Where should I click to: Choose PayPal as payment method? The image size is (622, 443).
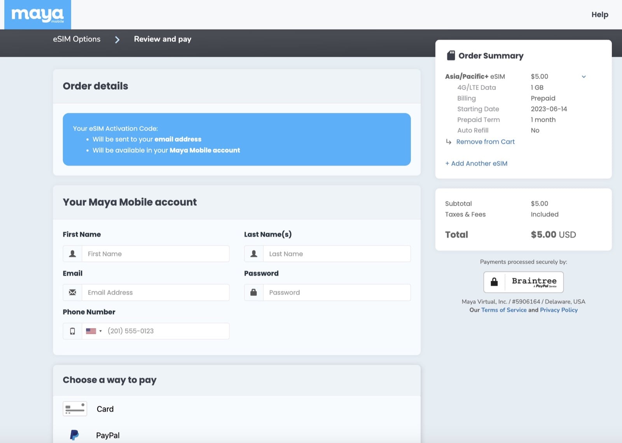[108, 435]
